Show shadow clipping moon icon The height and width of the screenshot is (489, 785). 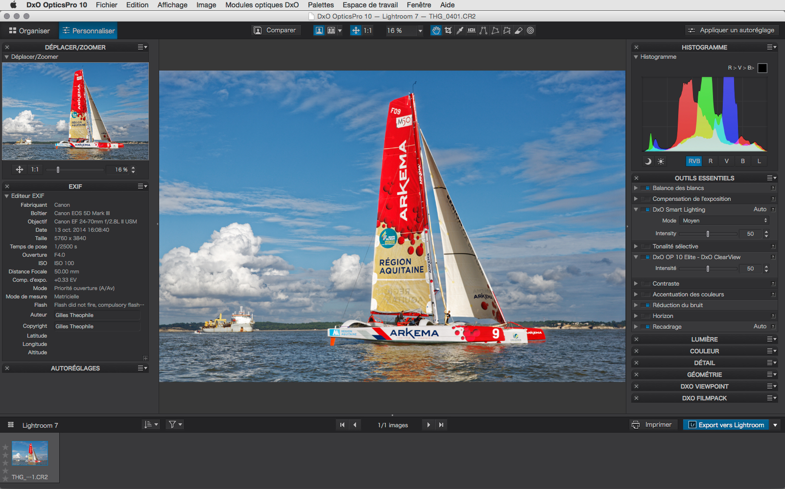[648, 161]
